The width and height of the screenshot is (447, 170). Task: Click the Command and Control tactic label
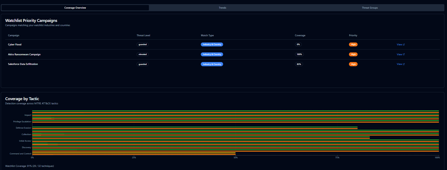pyautogui.click(x=20, y=154)
